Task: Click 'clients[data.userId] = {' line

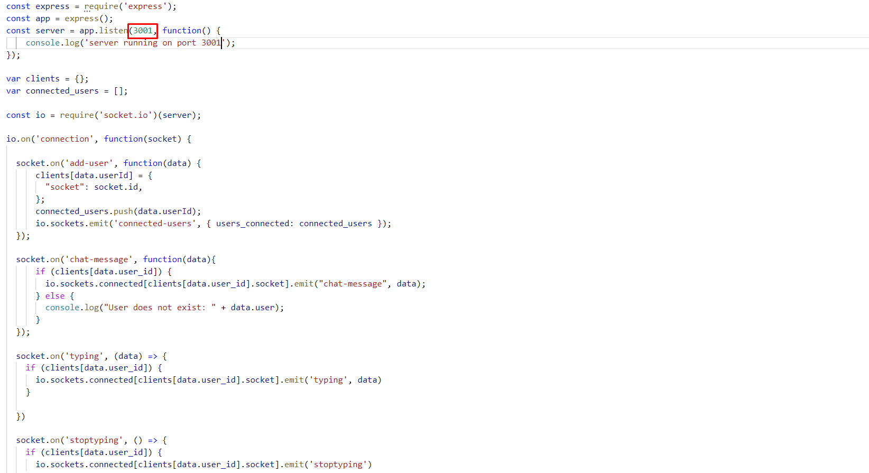Action: [94, 175]
